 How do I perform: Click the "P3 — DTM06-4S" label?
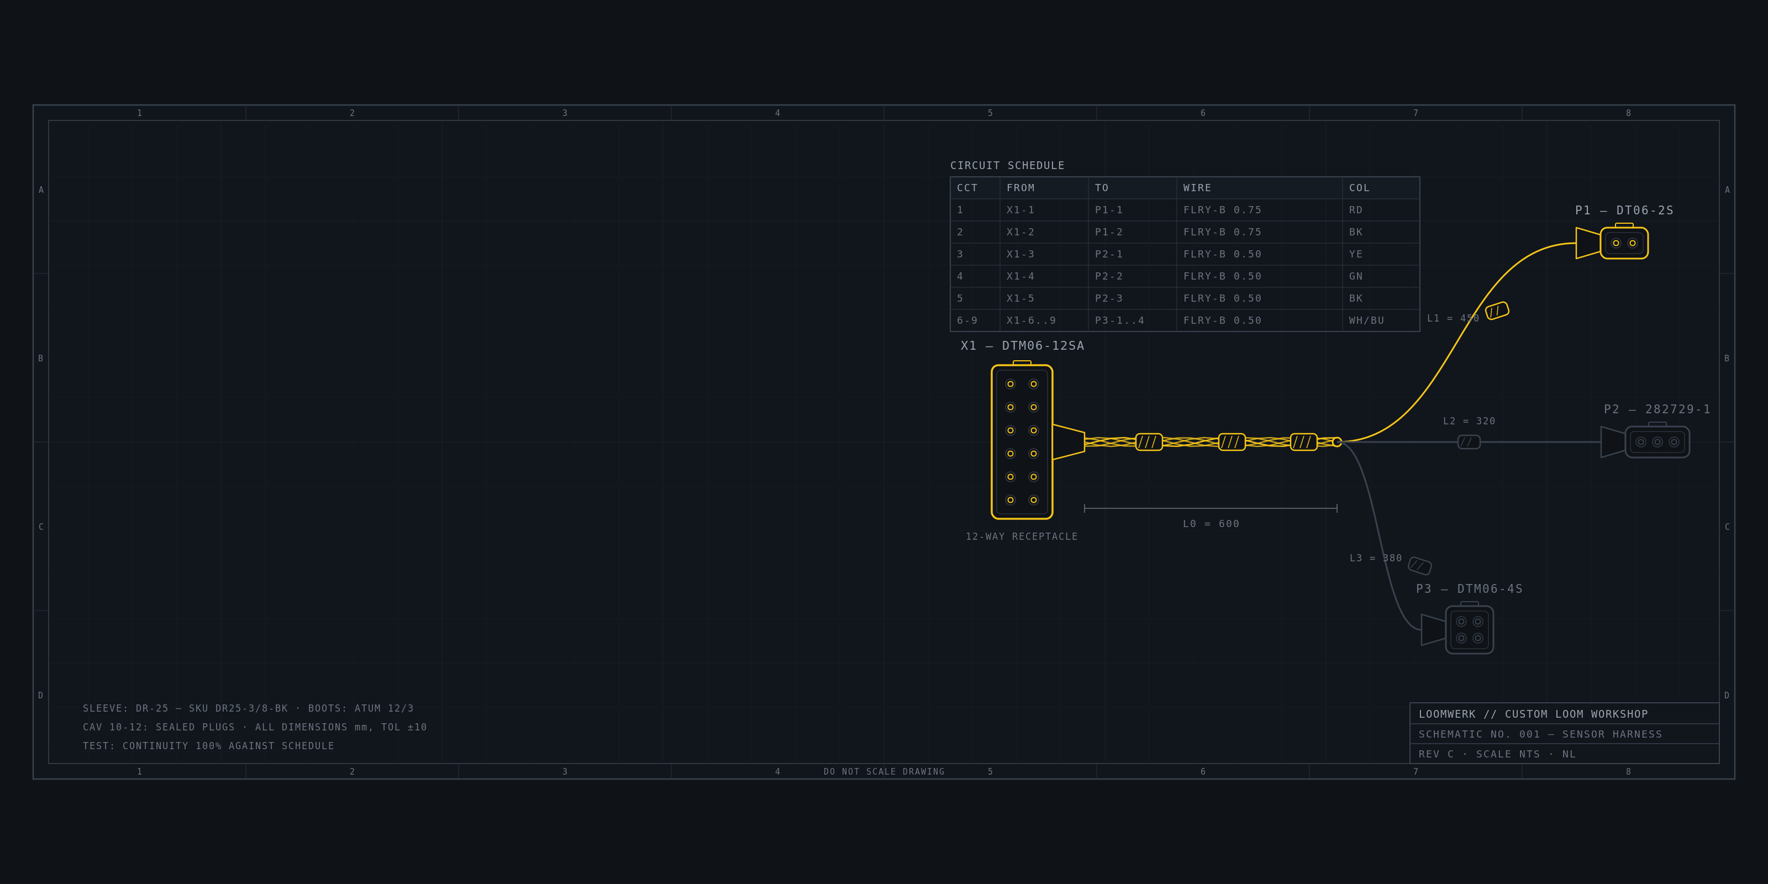point(1470,589)
